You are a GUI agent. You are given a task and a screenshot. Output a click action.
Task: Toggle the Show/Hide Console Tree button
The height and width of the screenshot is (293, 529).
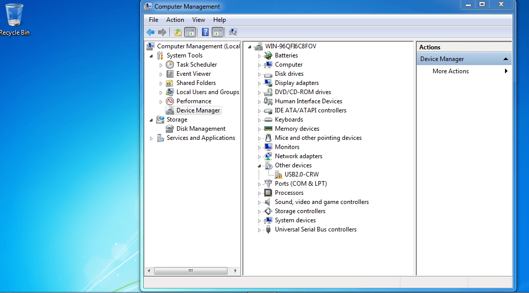point(190,33)
